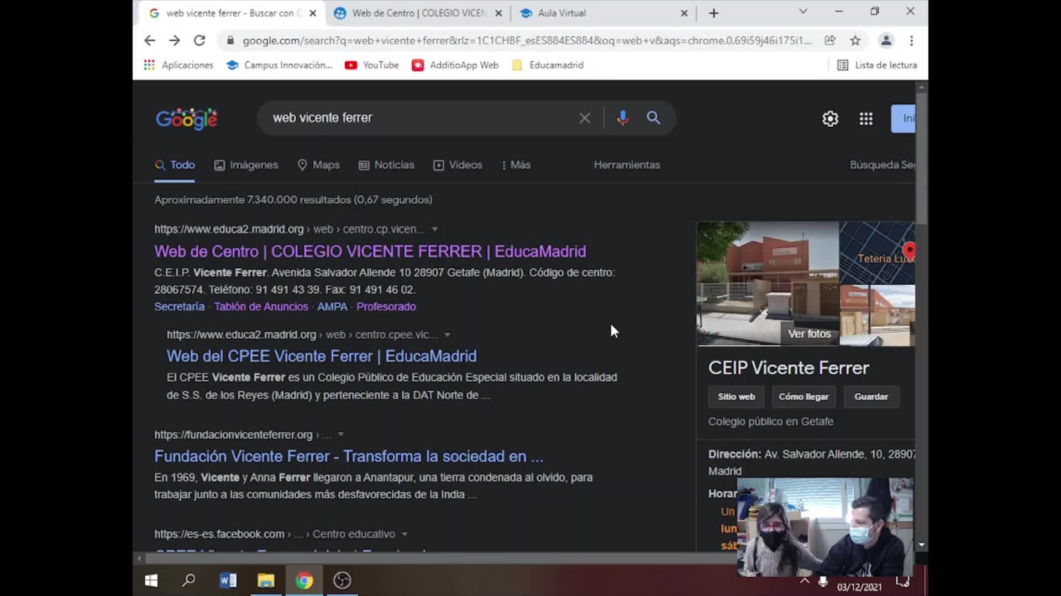Open Word from the Windows taskbar
The height and width of the screenshot is (596, 1061).
pyautogui.click(x=228, y=581)
